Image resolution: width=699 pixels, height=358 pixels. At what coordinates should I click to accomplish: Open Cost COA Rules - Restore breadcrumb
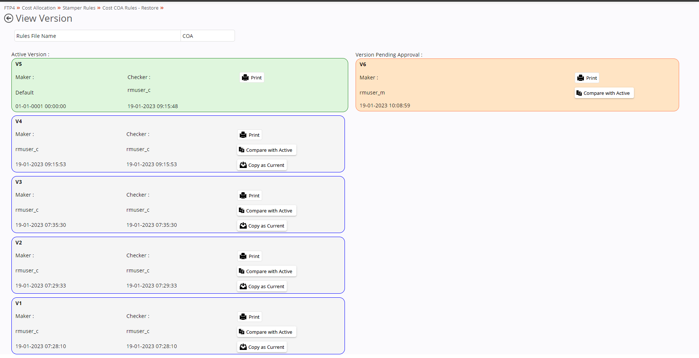[x=130, y=8]
